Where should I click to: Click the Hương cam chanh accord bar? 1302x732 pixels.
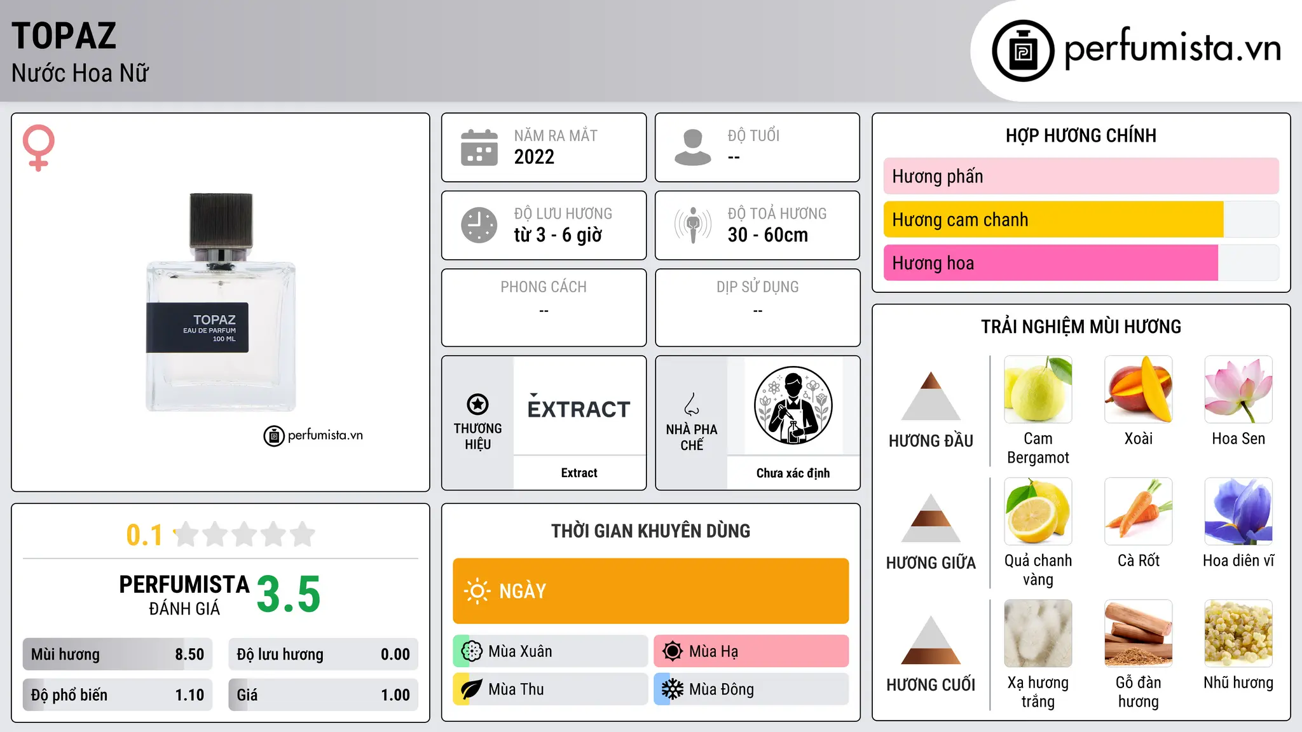click(1081, 219)
